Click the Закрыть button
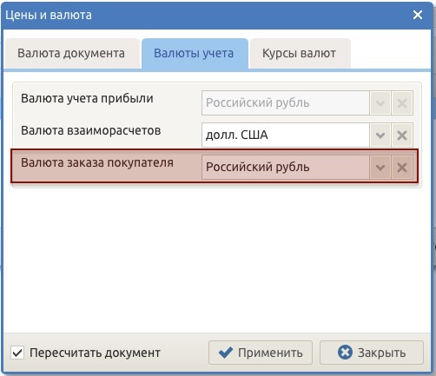The image size is (436, 376). (372, 353)
